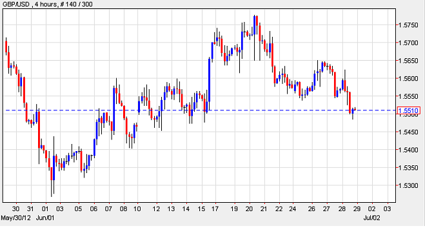Click the "1.5450" price axis label
This screenshot has width=425, height=237.
click(x=408, y=132)
